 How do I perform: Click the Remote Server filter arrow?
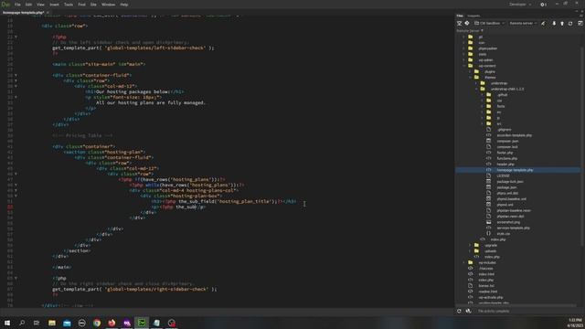pos(482,30)
